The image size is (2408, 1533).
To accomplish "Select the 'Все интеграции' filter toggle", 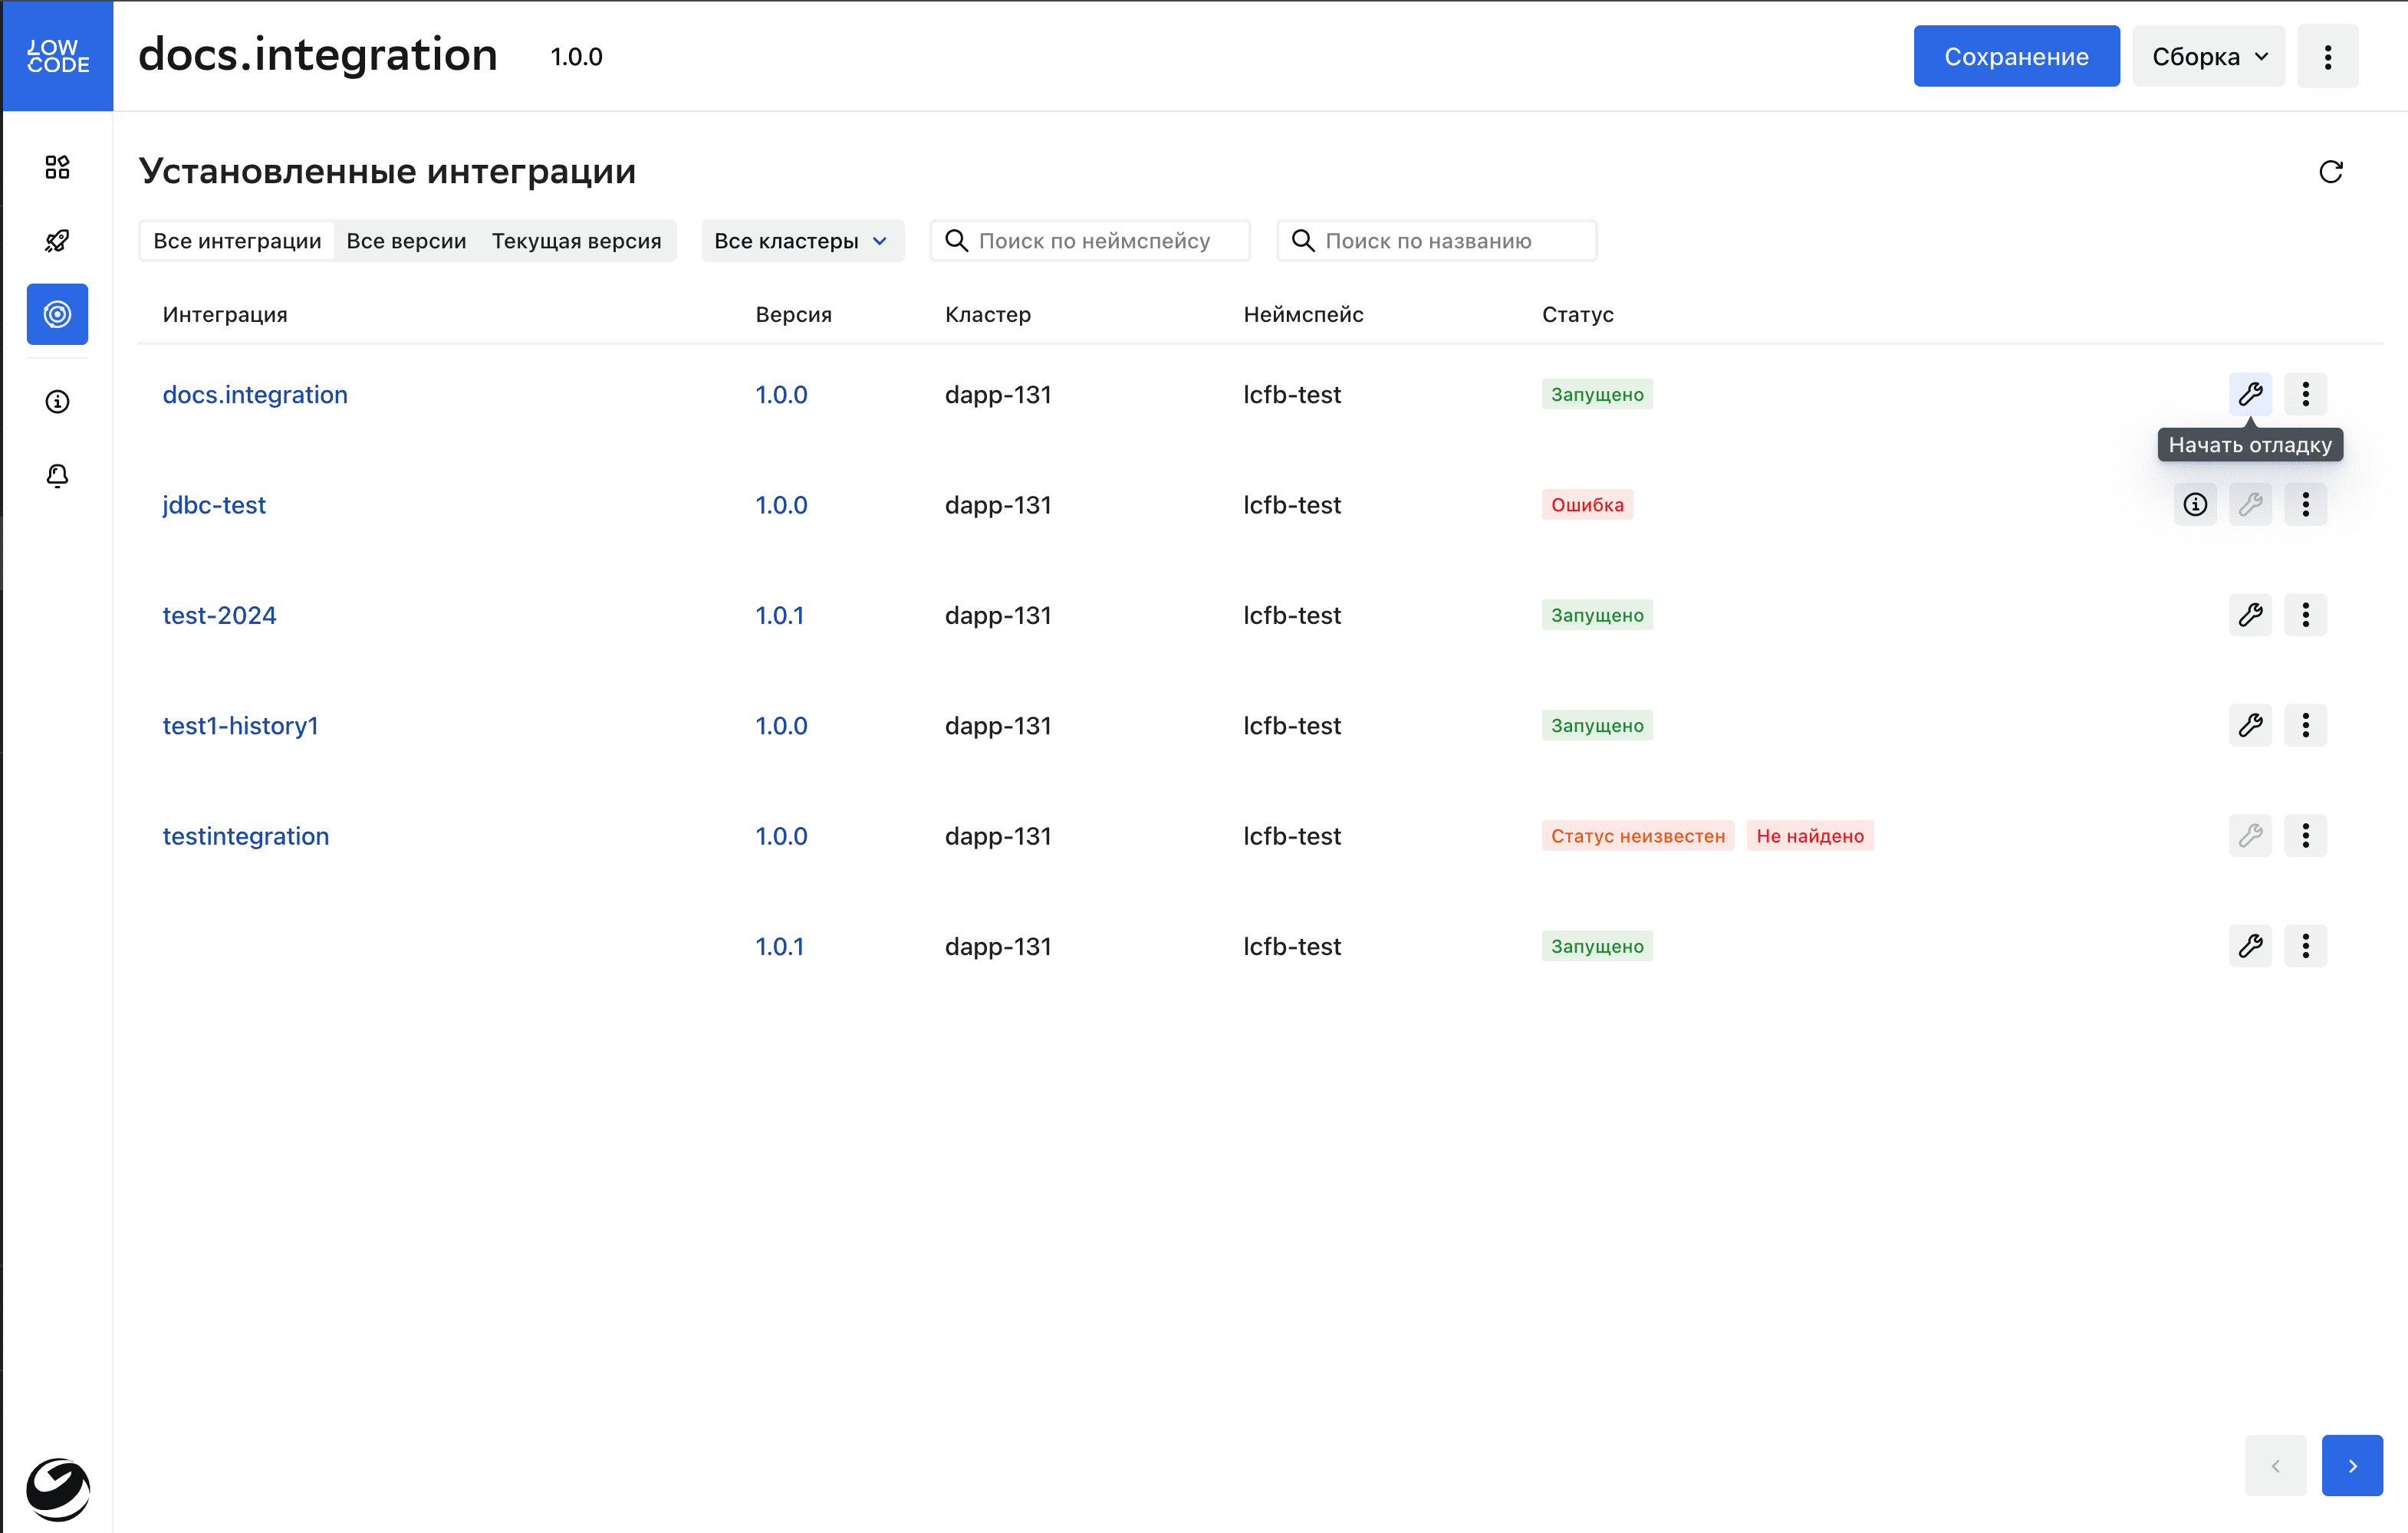I will pos(237,241).
